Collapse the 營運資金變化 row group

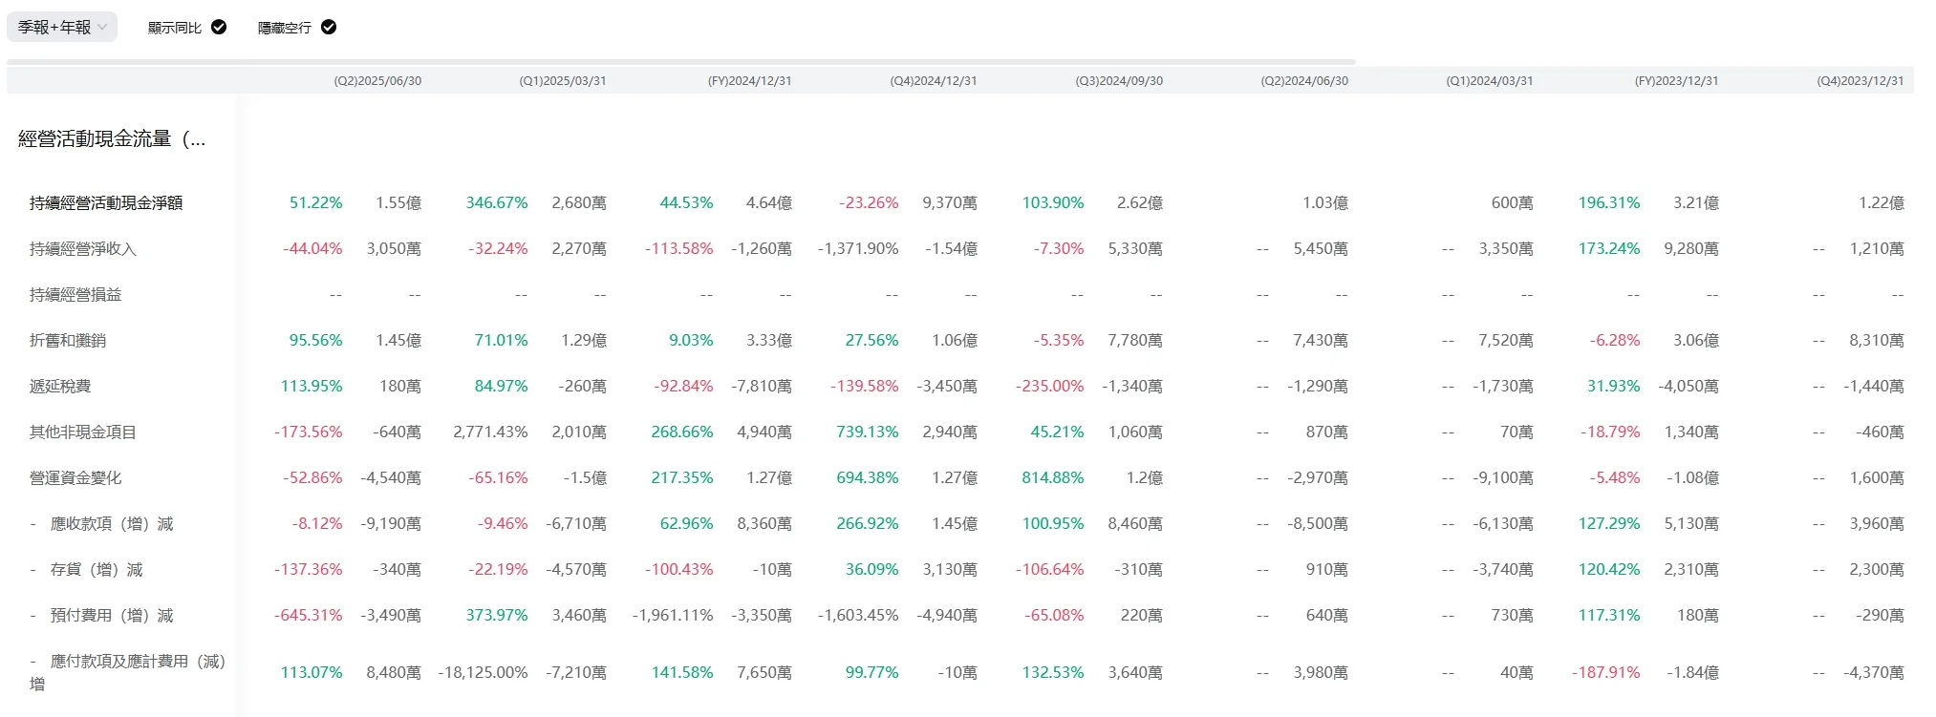(75, 478)
